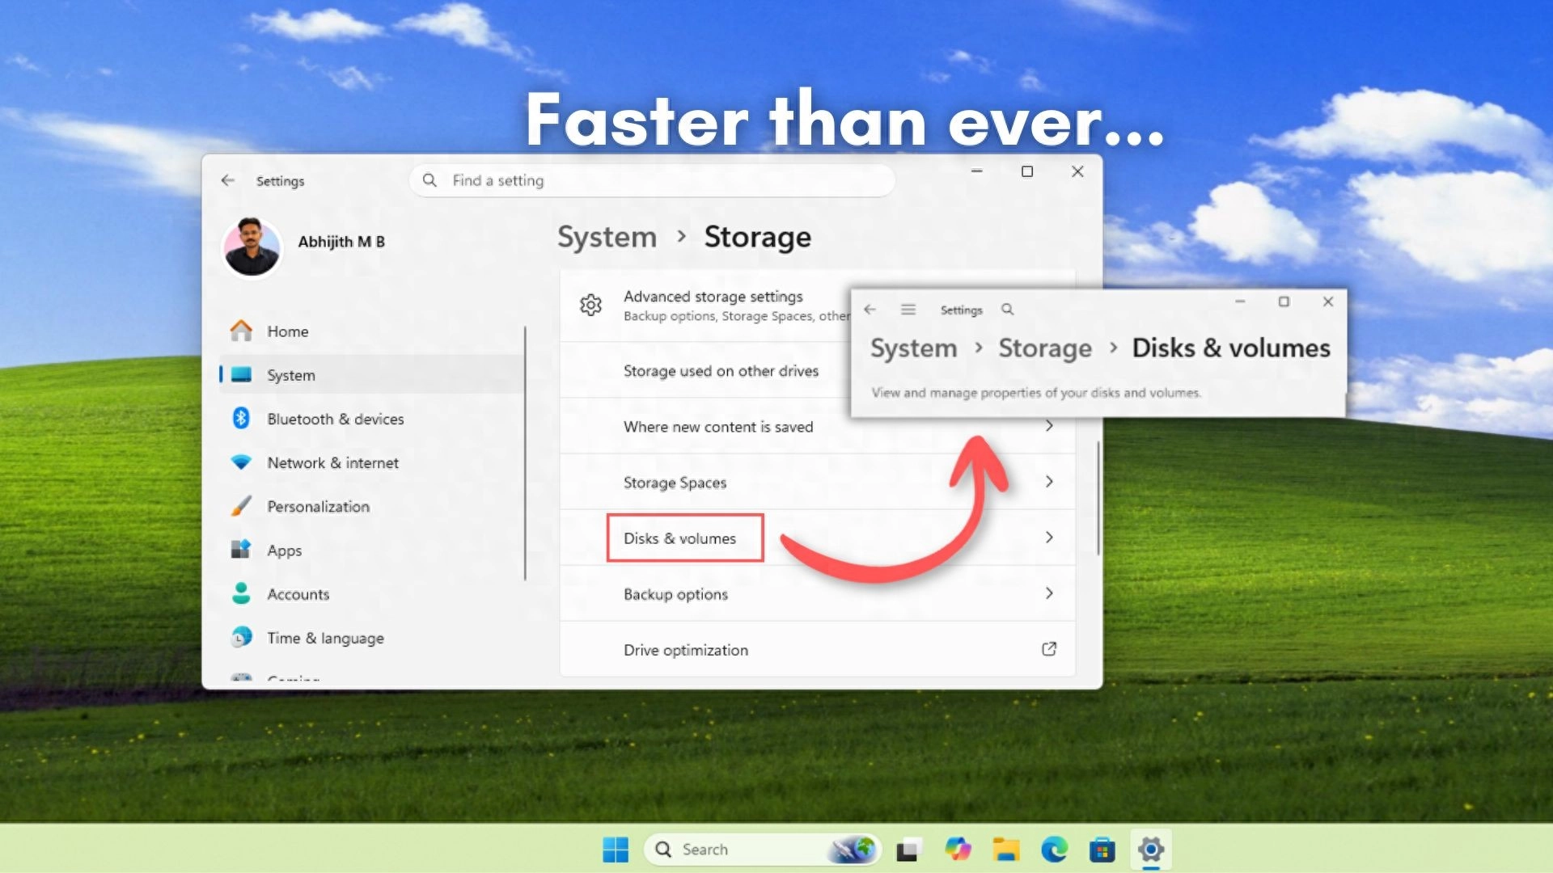Click the Advanced storage settings gear icon
The height and width of the screenshot is (873, 1553).
591,306
